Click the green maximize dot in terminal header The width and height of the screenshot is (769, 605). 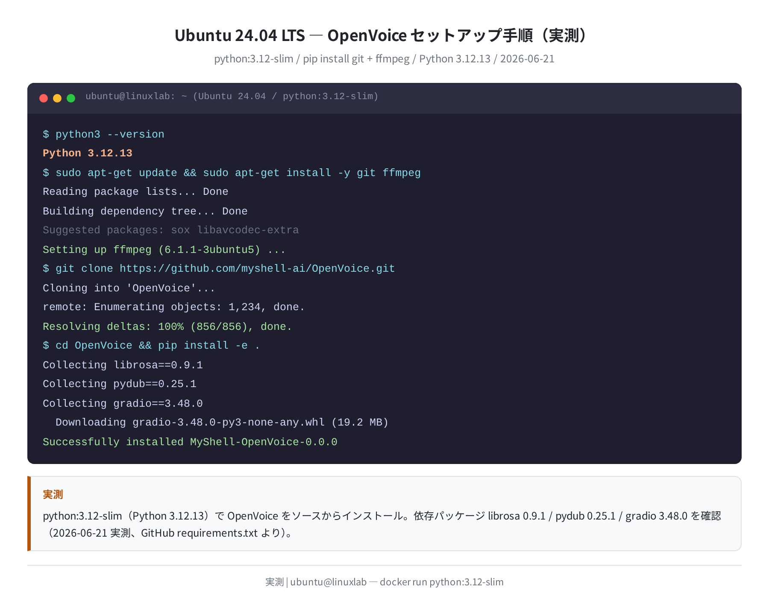[x=71, y=98]
